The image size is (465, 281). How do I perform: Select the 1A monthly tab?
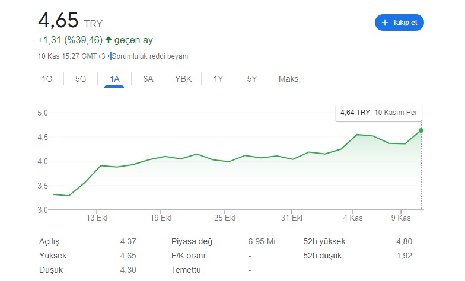(114, 79)
